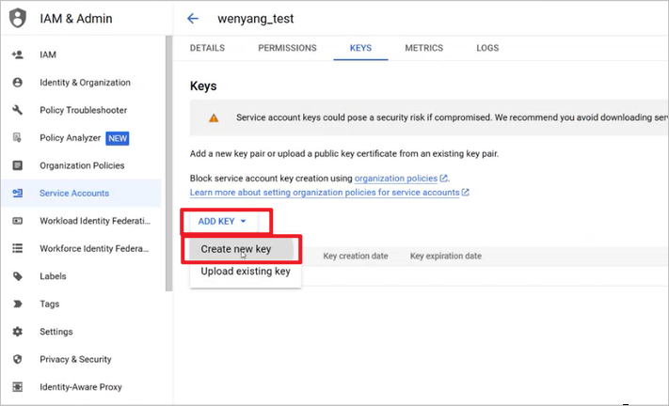Viewport: 669px width, 406px height.
Task: Click the orange warning triangle icon
Action: [x=214, y=118]
